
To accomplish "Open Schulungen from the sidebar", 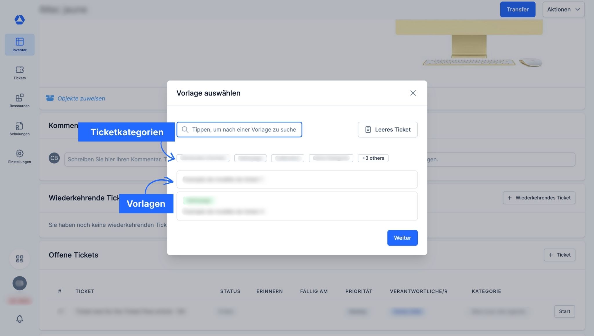I will 19,129.
